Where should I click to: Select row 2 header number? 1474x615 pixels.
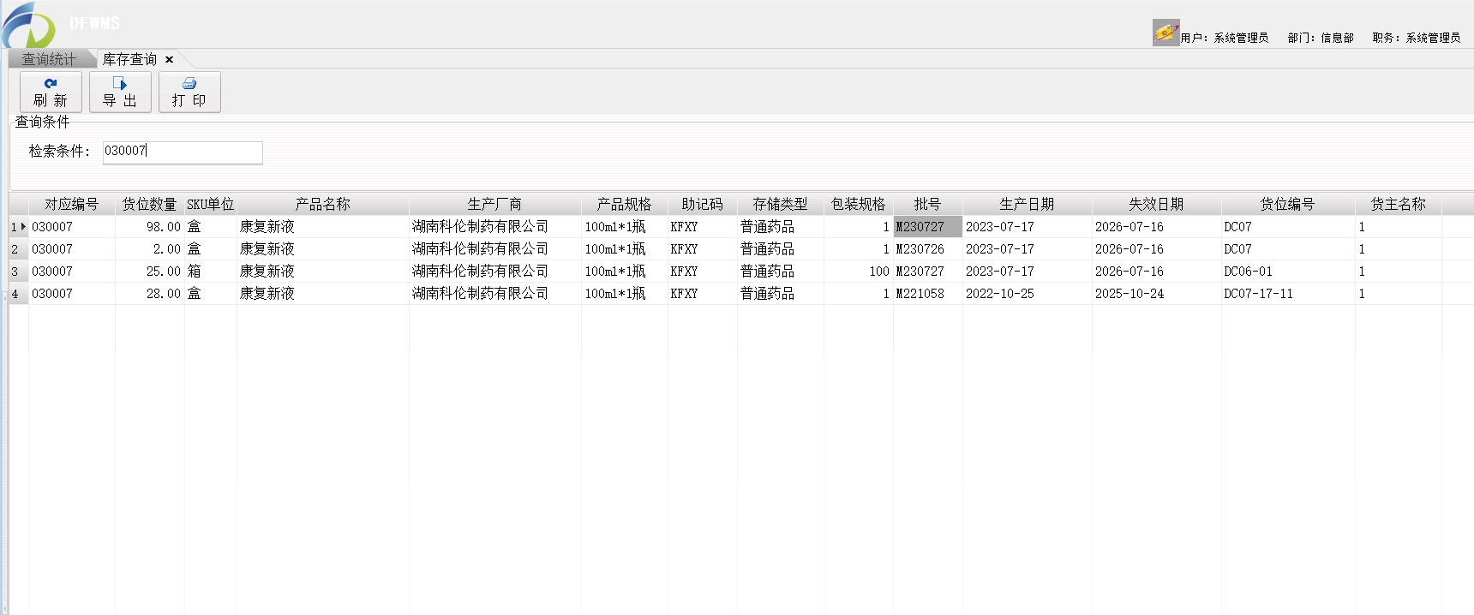point(18,249)
